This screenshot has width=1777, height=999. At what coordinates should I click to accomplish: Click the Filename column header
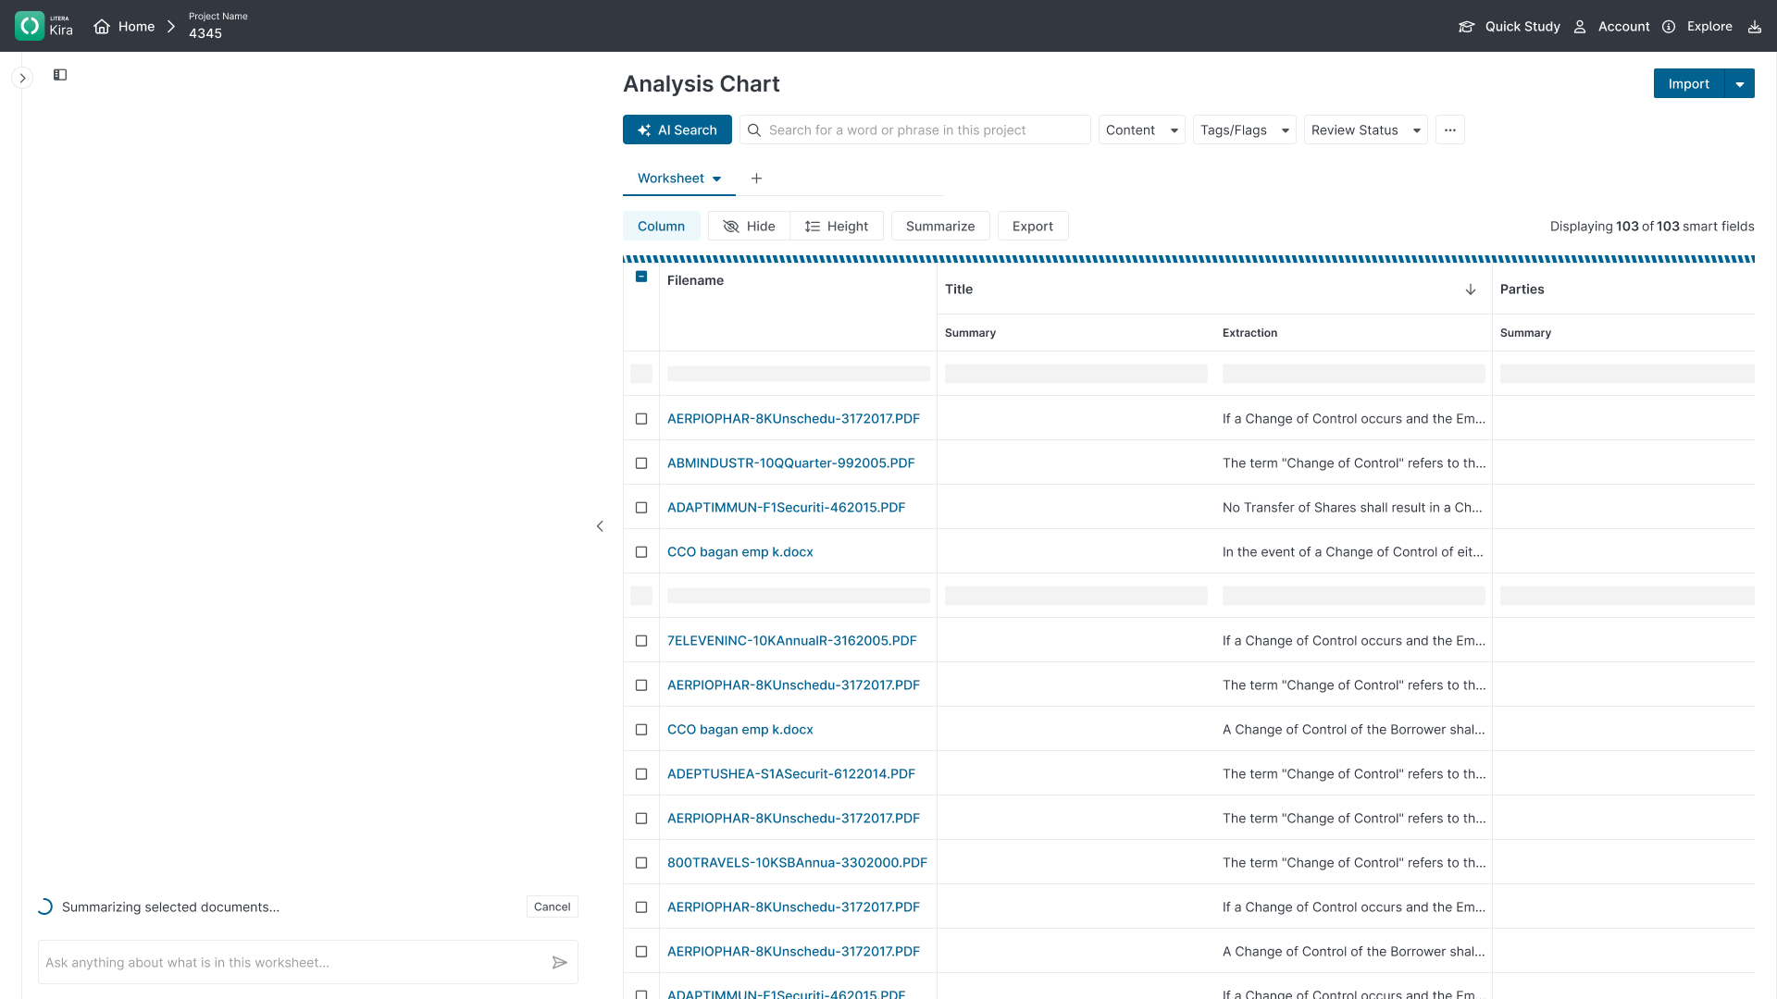(x=695, y=280)
